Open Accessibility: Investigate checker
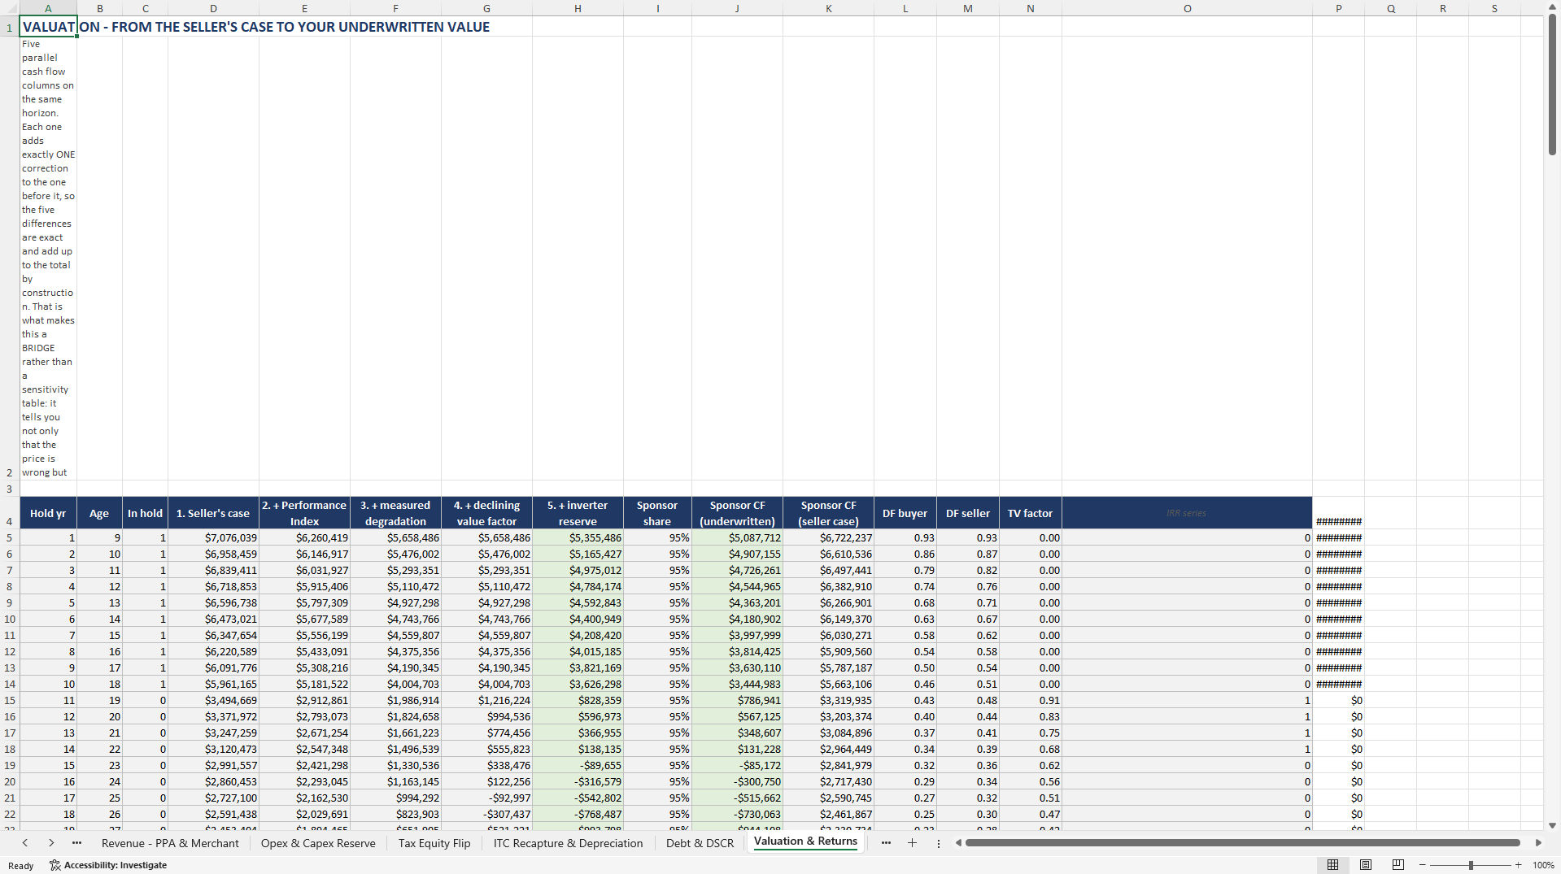This screenshot has width=1561, height=874. click(108, 865)
